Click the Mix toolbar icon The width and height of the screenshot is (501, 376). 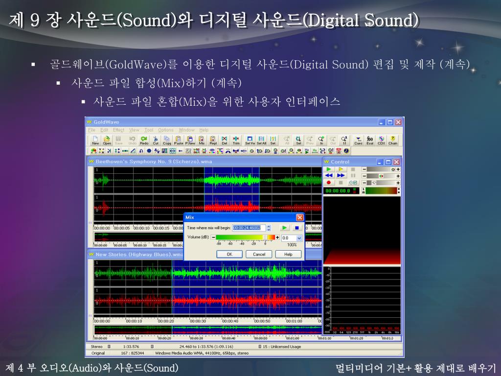click(x=202, y=140)
